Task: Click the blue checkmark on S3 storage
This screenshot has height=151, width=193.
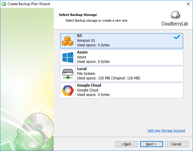Action: [x=177, y=37]
